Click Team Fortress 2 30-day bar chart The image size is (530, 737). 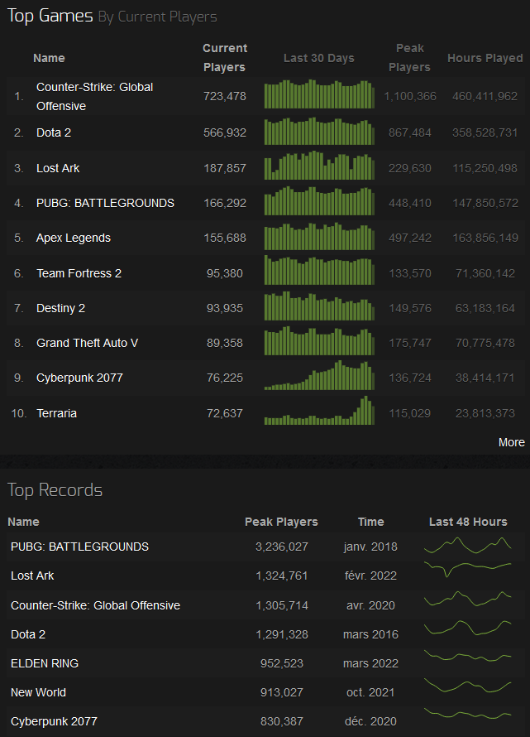click(x=319, y=270)
